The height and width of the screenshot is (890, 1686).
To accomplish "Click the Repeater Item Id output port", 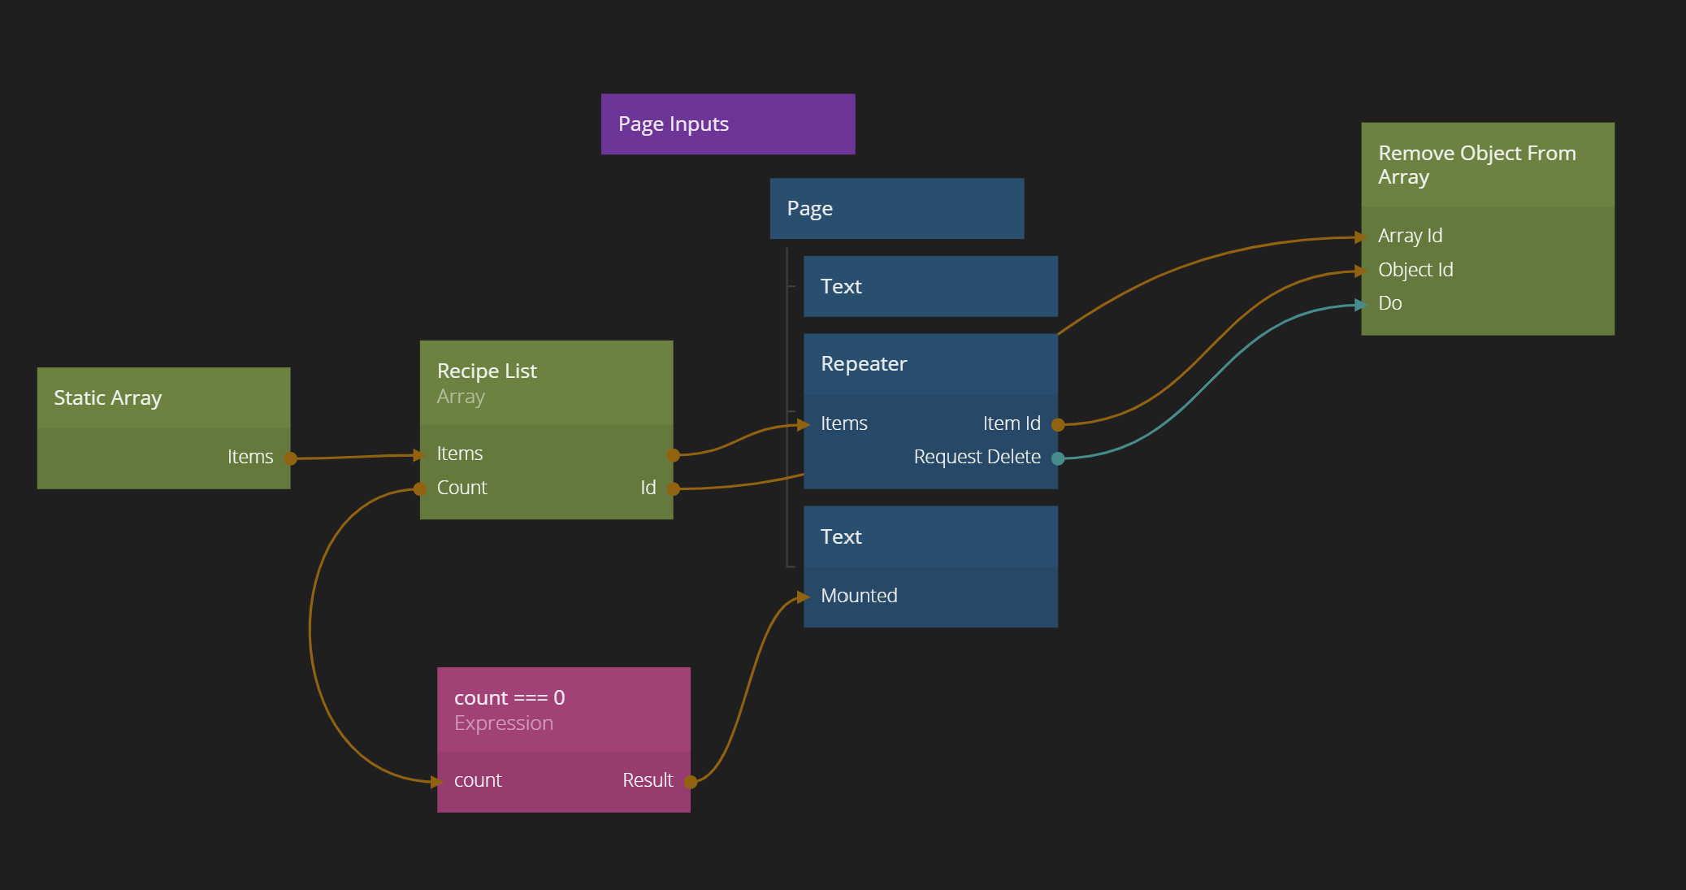I will [x=1058, y=424].
